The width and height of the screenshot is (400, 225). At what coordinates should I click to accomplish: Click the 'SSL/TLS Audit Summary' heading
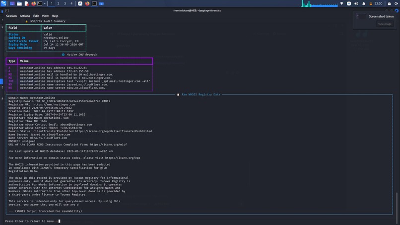pyautogui.click(x=48, y=21)
